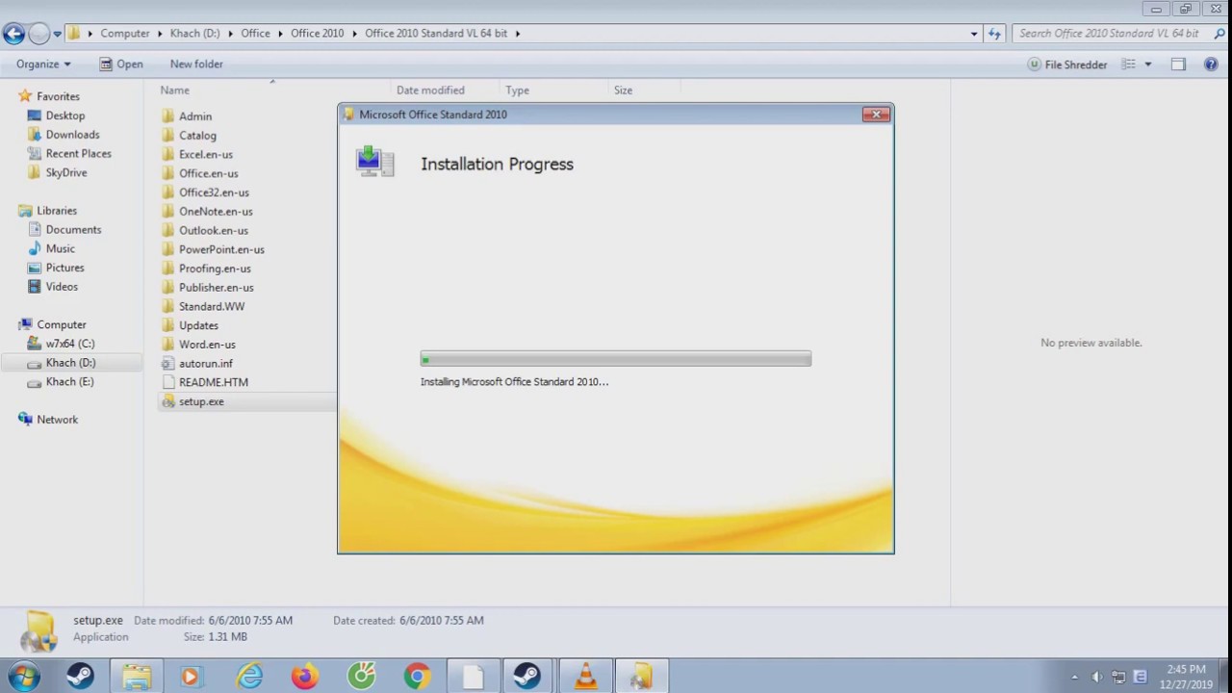
Task: Select Libraries in the navigation pane
Action: 57,211
